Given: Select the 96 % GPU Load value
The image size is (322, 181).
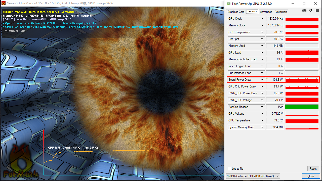Looking at the screenshot, I should pyautogui.click(x=275, y=53).
